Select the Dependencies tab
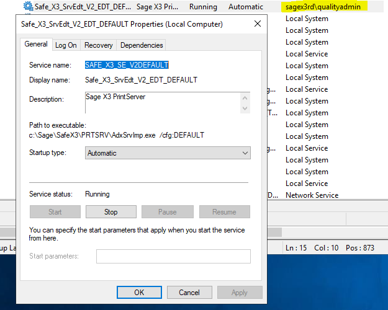 141,45
